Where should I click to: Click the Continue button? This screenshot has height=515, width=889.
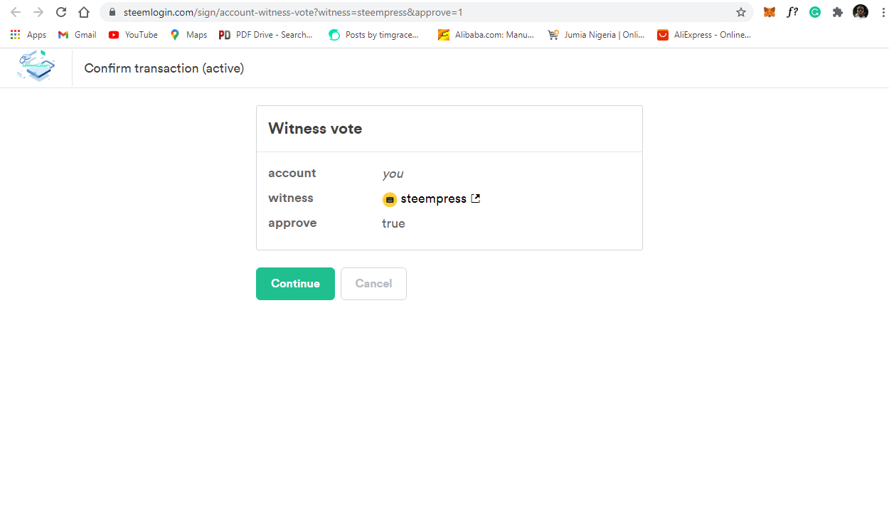tap(295, 283)
